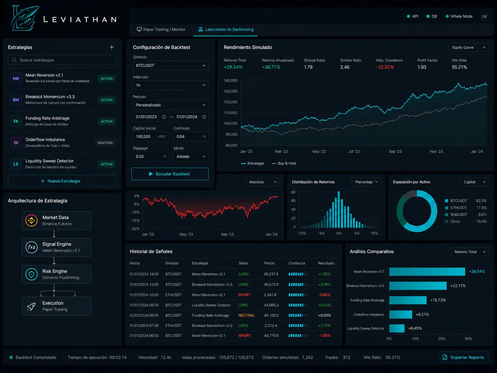
Task: Open the Execution Paper Trading node
Action: [x=57, y=306]
